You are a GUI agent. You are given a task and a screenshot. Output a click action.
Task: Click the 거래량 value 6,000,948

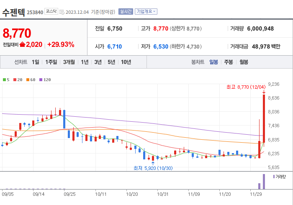260,28
